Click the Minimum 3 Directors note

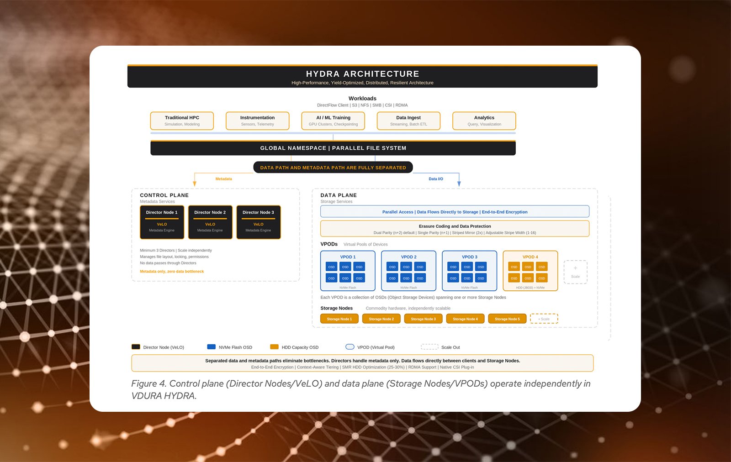pyautogui.click(x=176, y=250)
